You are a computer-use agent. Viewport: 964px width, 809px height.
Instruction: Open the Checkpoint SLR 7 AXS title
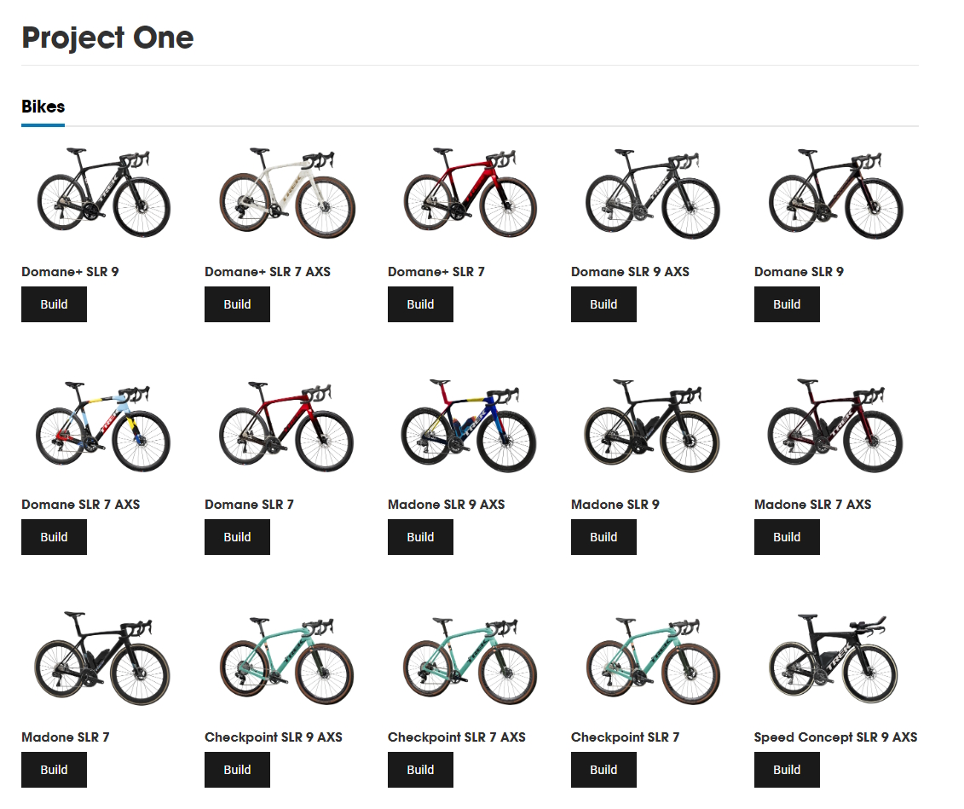click(457, 737)
